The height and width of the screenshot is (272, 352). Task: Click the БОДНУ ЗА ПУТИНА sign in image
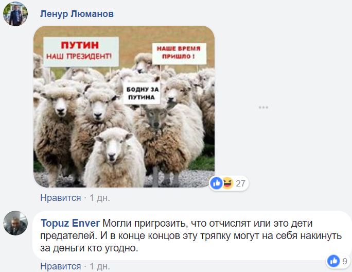[x=142, y=94]
